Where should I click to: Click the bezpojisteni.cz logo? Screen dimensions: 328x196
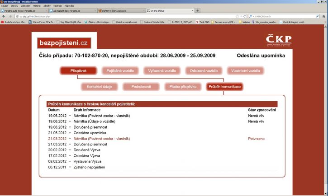pyautogui.click(x=64, y=43)
